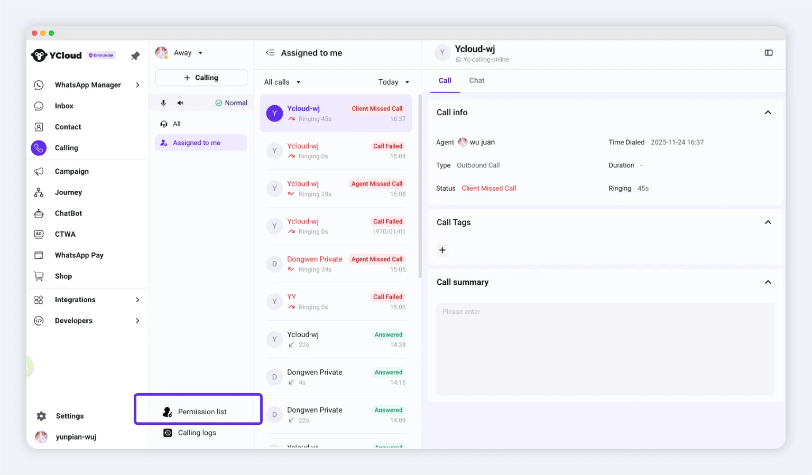
Task: Click Client Missed Call status value
Action: [x=489, y=188]
